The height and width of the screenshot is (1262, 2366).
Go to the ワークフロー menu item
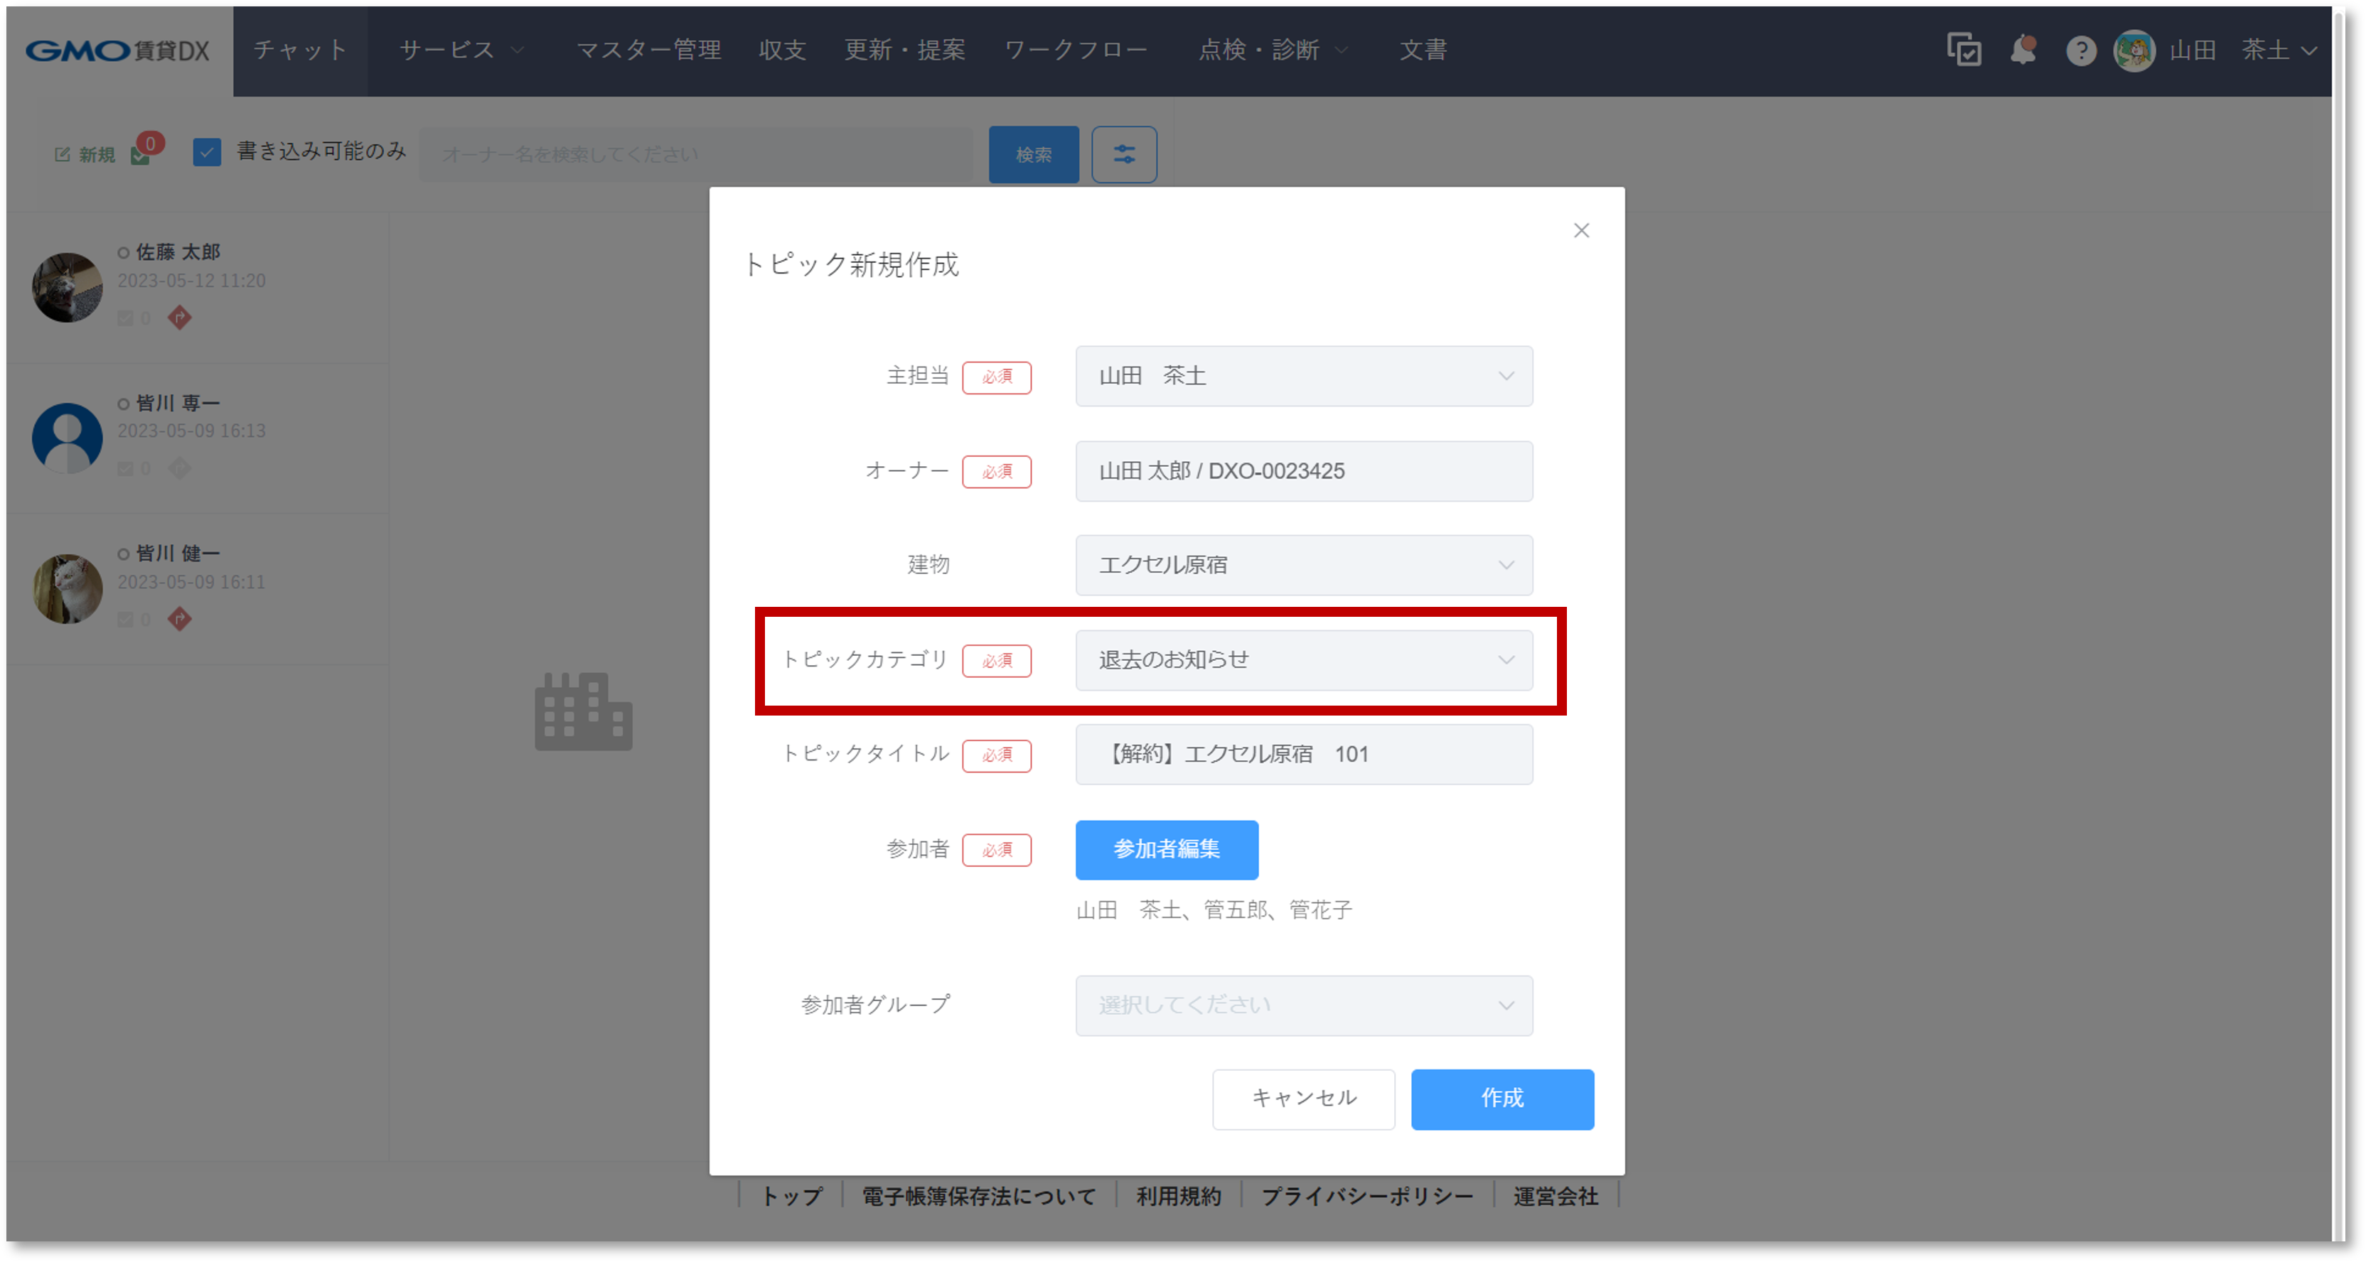1076,50
